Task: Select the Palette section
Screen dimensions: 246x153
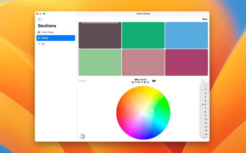Action: (x=56, y=38)
